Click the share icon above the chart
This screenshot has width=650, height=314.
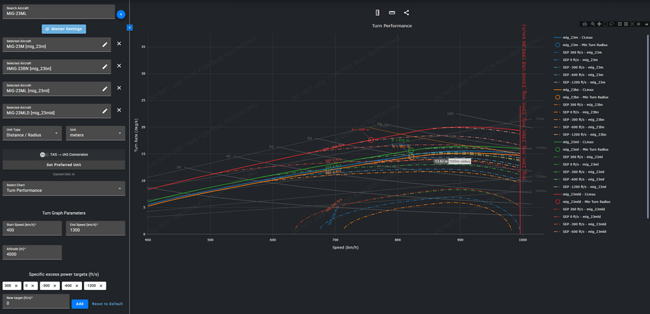click(x=406, y=12)
